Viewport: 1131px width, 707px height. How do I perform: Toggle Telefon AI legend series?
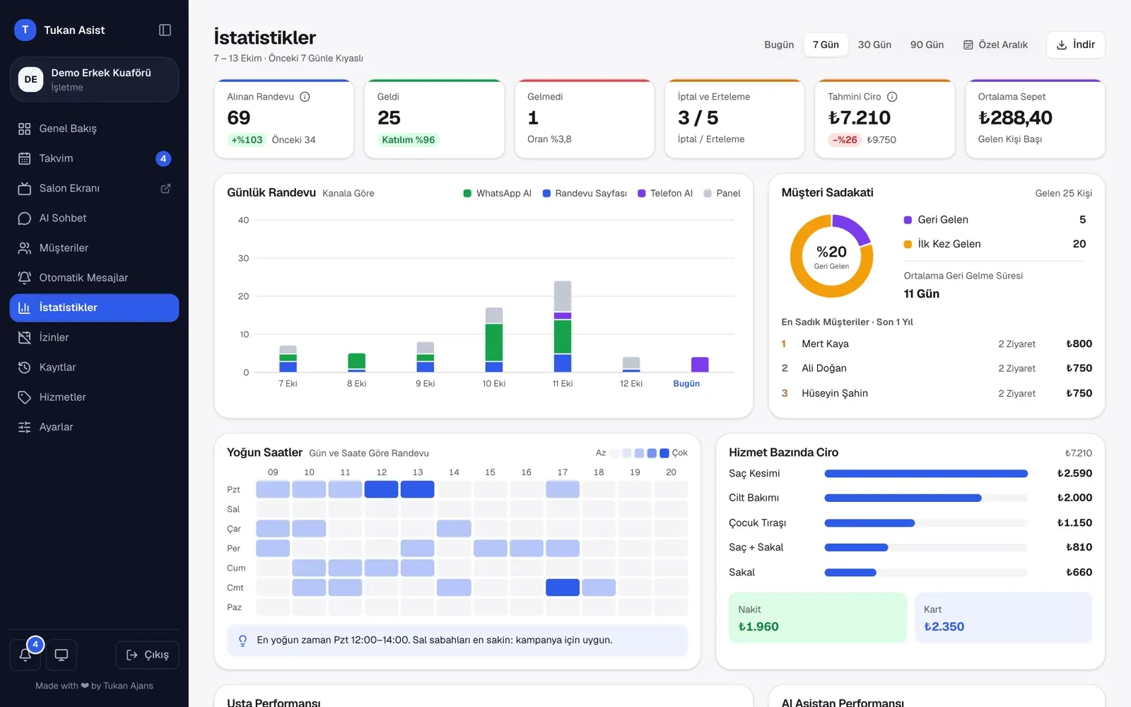pyautogui.click(x=665, y=193)
